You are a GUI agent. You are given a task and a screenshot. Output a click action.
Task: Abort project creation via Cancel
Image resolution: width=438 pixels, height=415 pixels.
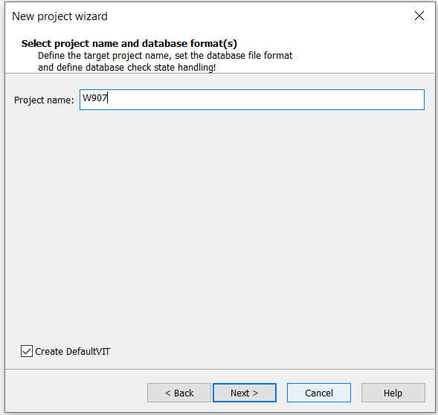pos(319,393)
